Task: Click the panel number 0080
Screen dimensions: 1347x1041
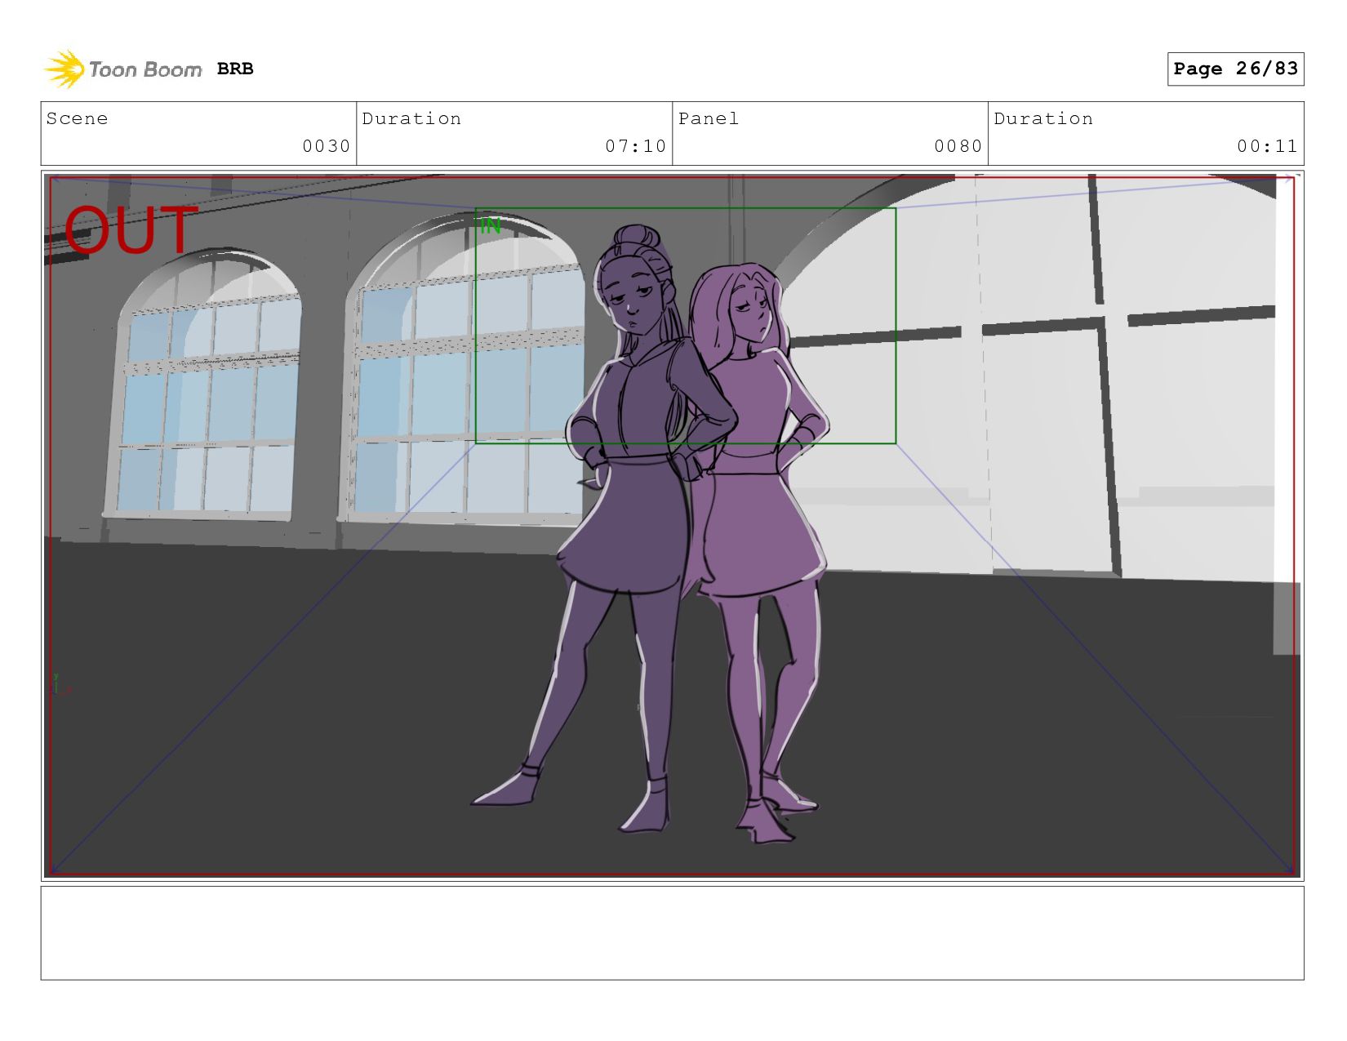Action: pos(958,146)
